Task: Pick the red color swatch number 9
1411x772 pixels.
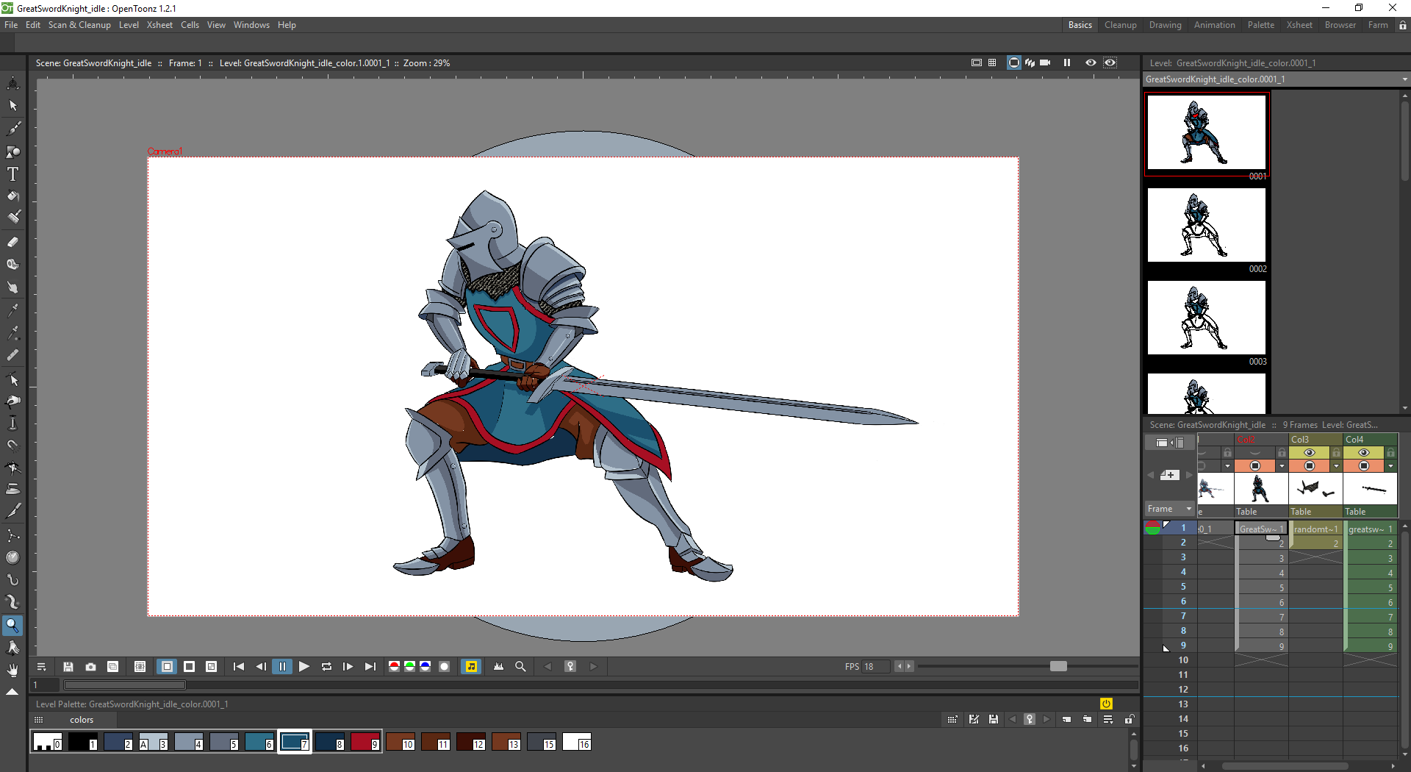Action: coord(365,742)
